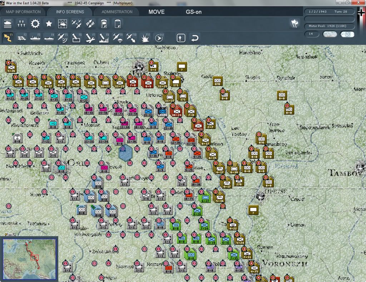Select the red unit labeled 18=75
This screenshot has width=366, height=282.
pyautogui.click(x=189, y=196)
